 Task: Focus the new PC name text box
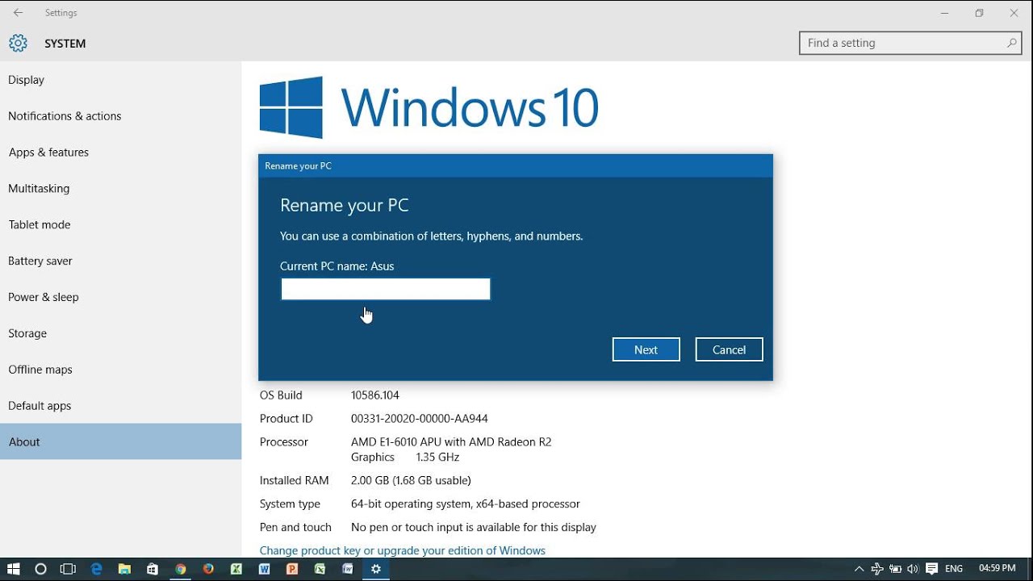(386, 289)
